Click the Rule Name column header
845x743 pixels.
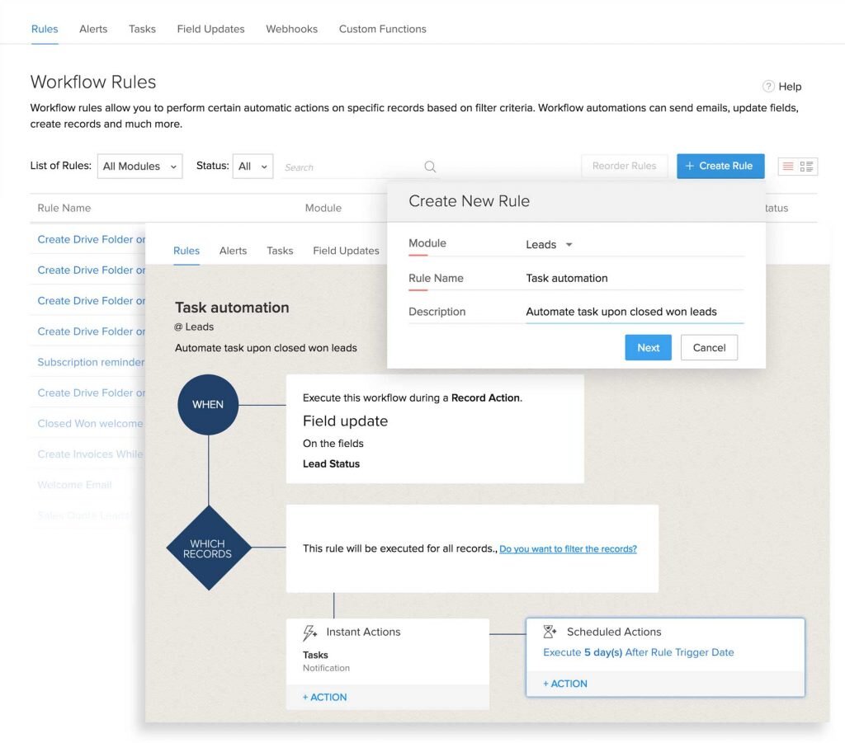64,209
